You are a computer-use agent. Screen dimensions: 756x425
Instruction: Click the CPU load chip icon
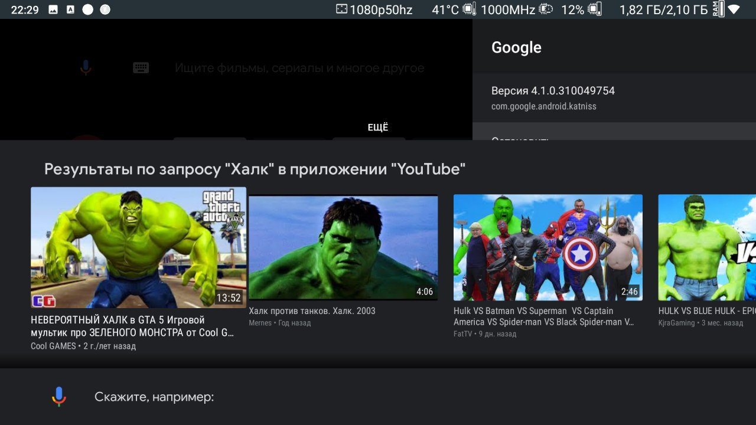point(595,9)
